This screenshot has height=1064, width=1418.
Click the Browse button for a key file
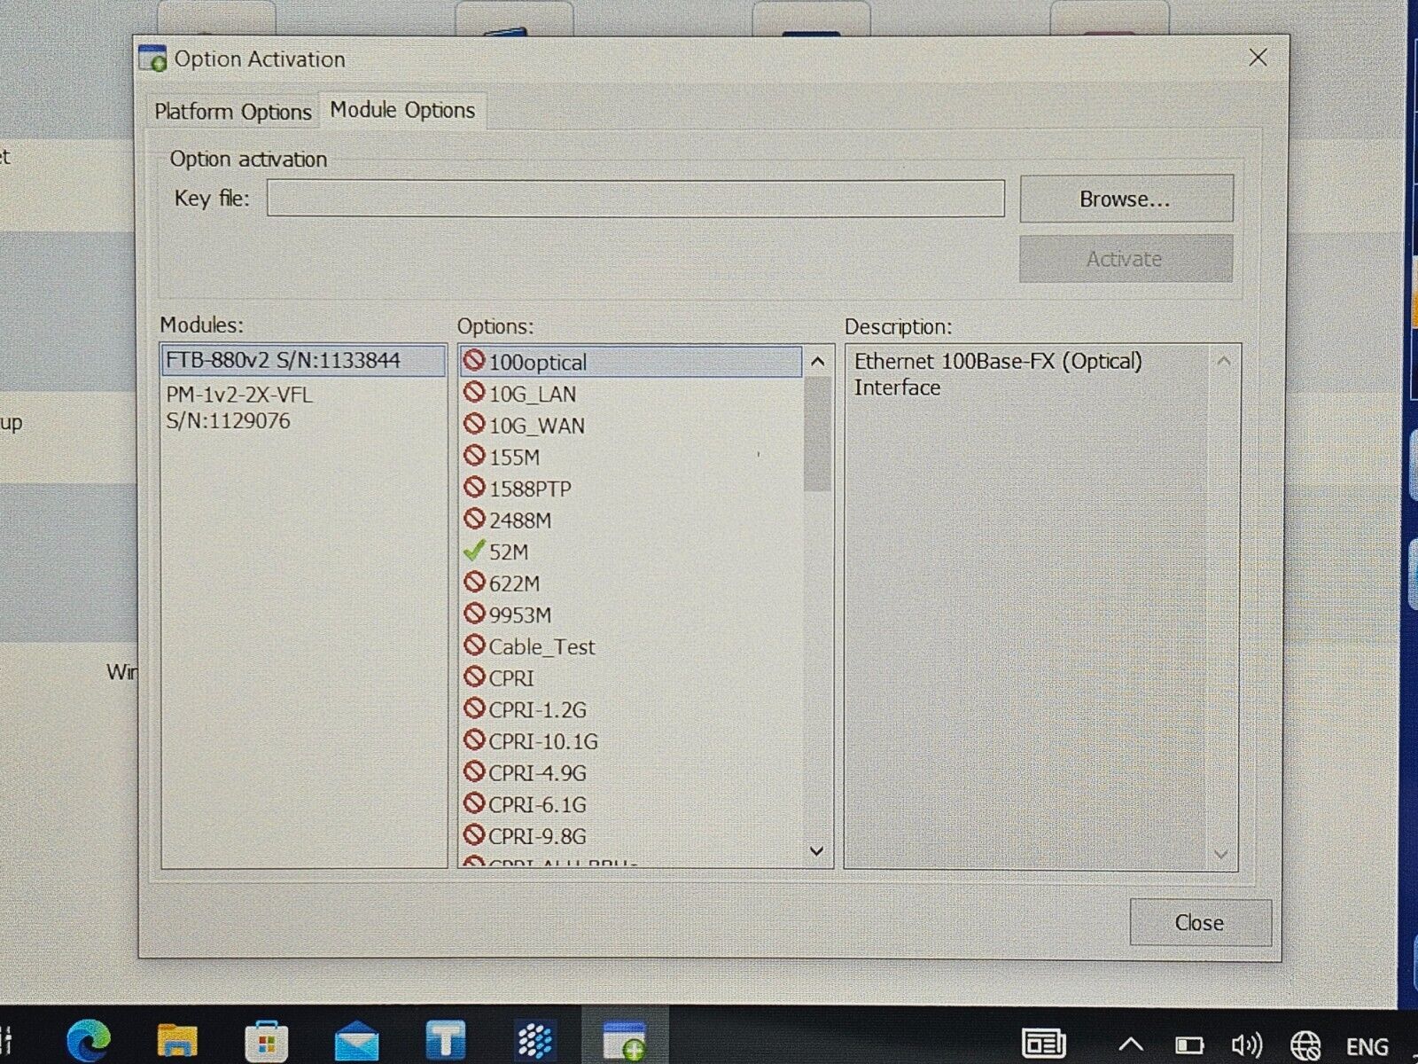1126,198
